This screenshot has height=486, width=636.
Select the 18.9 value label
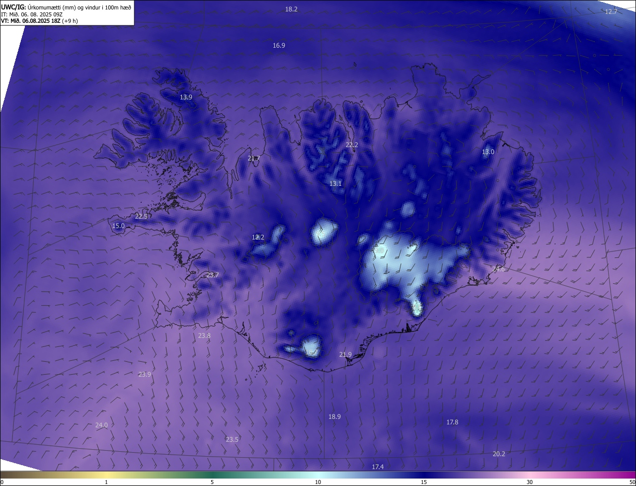coord(334,417)
